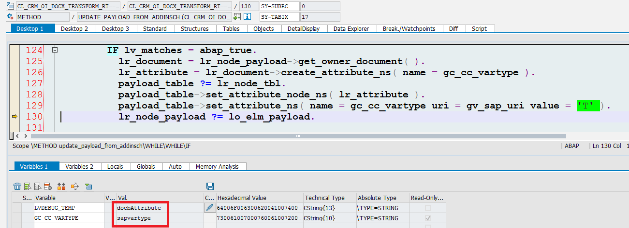Click the second icon in the variables toolbar
Image resolution: width=629 pixels, height=228 pixels.
[28, 187]
